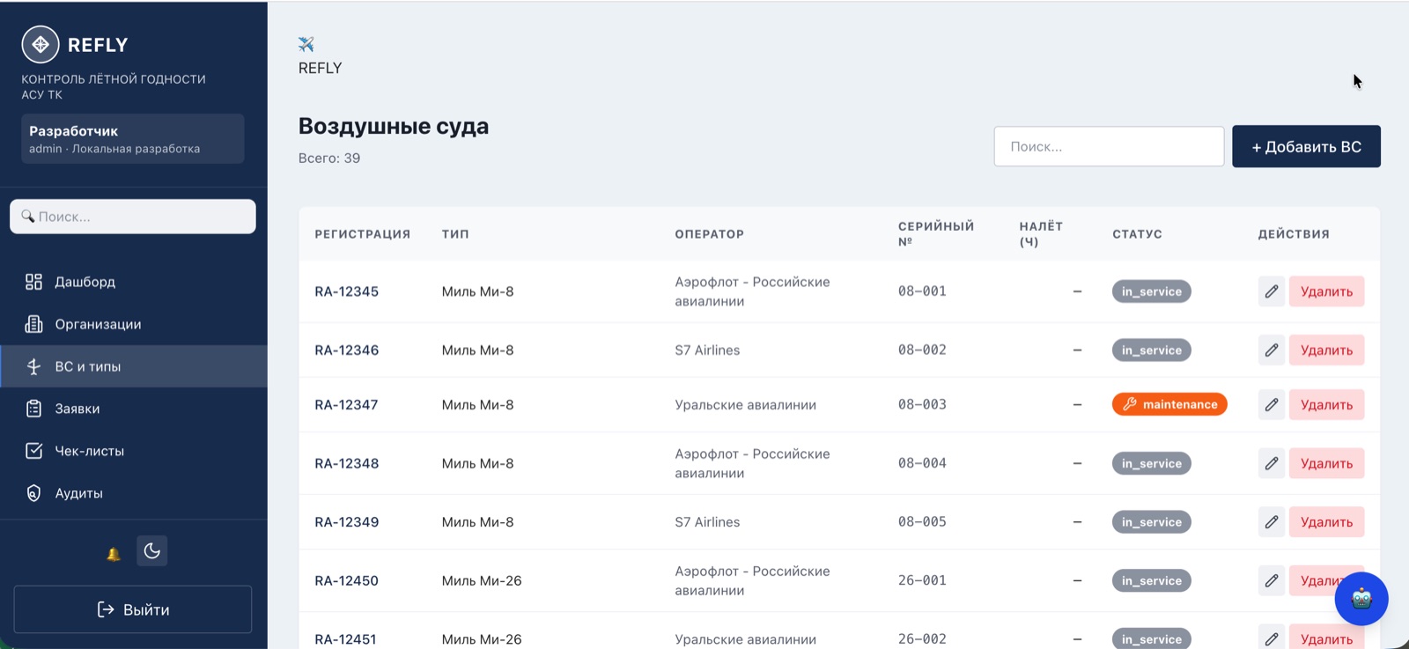1409x649 pixels.
Task: Click the Всего: 39 count text
Action: pyautogui.click(x=329, y=159)
